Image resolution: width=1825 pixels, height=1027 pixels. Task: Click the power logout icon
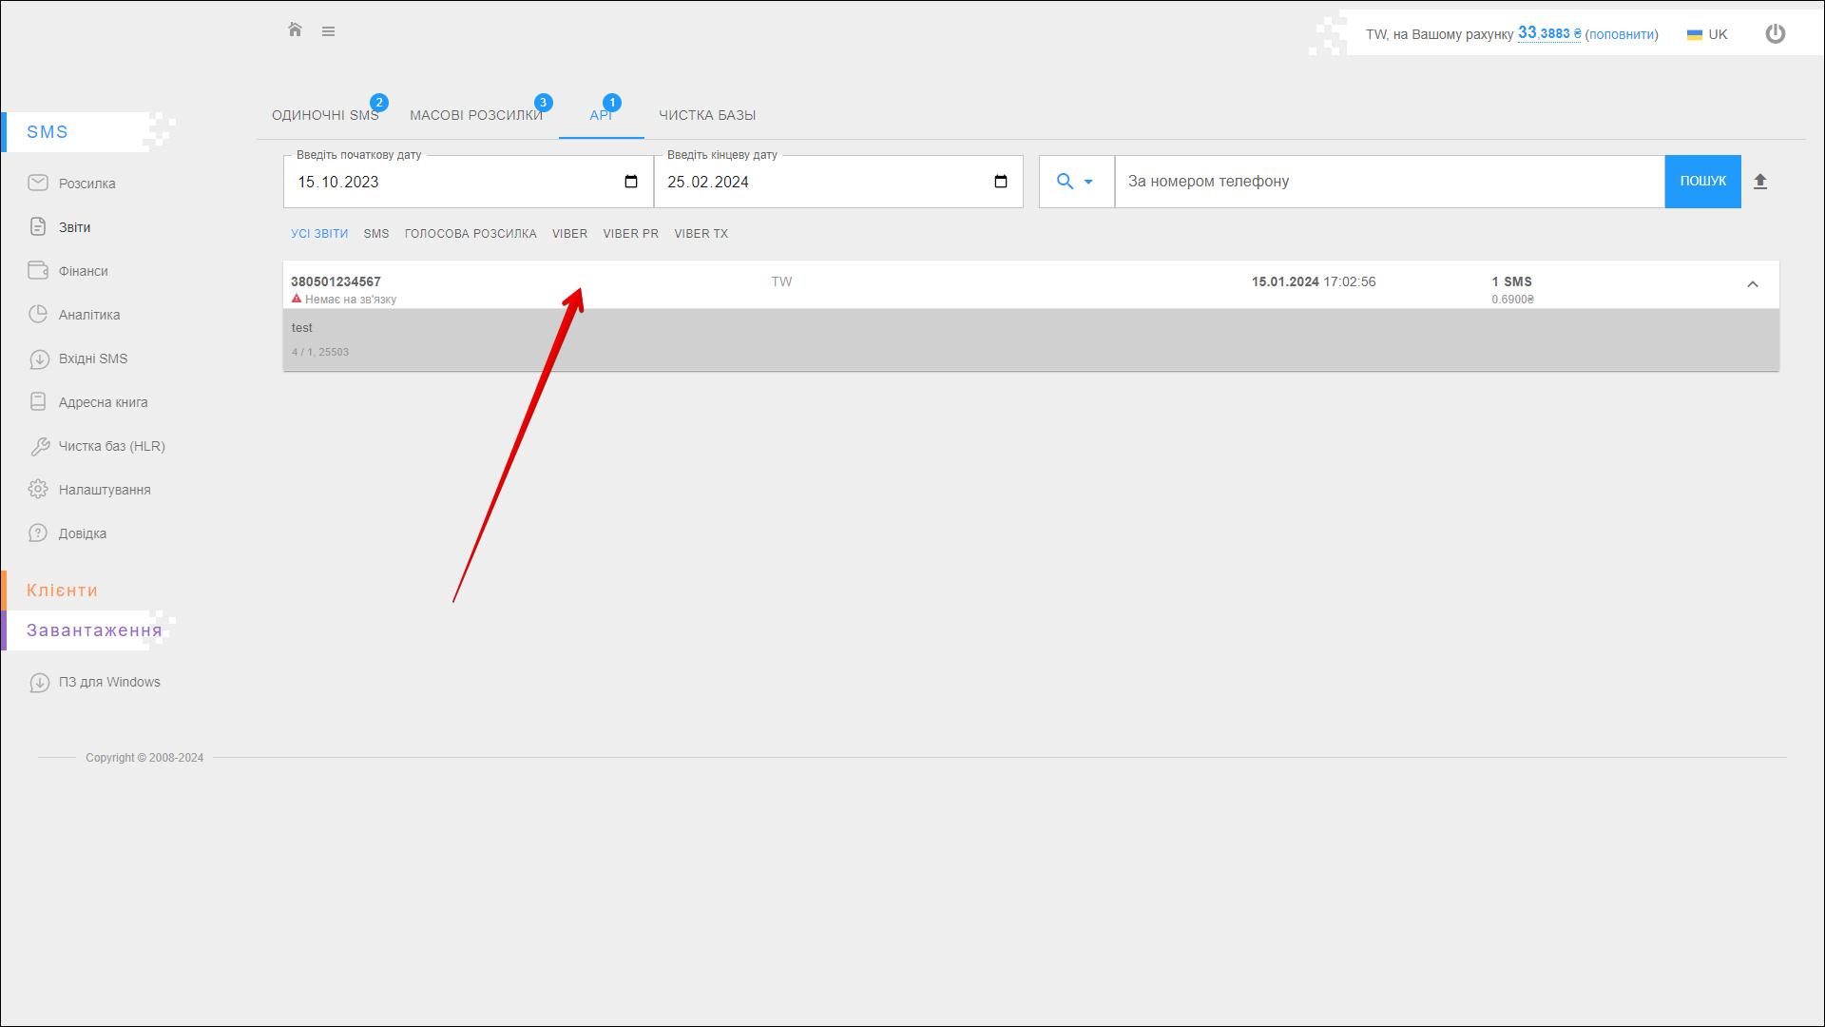pyautogui.click(x=1775, y=34)
